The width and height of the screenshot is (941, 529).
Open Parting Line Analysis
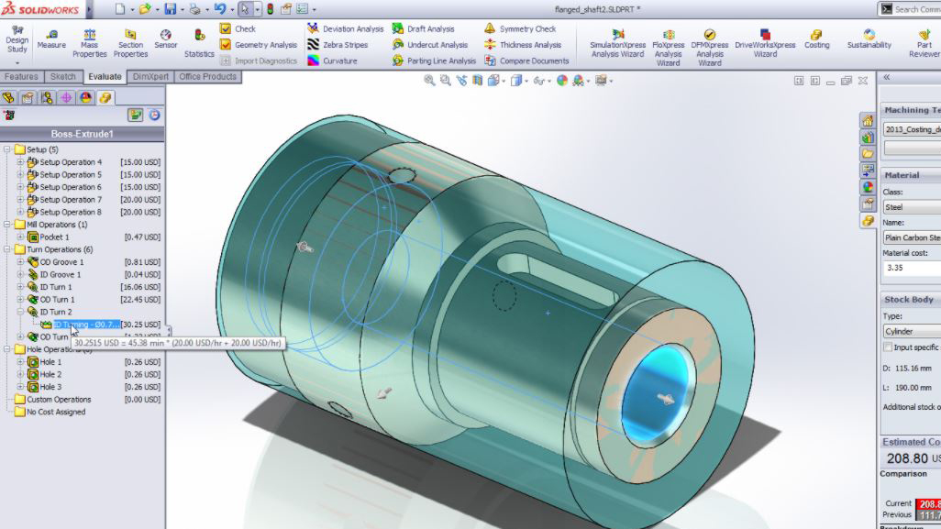(434, 61)
